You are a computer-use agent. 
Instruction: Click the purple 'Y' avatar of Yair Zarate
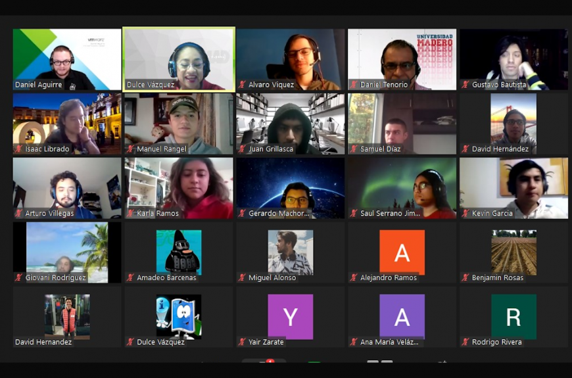point(290,316)
